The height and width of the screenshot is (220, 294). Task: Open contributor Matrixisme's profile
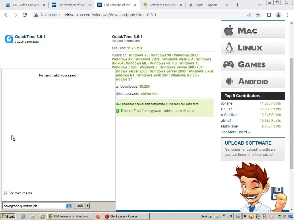(x=229, y=126)
